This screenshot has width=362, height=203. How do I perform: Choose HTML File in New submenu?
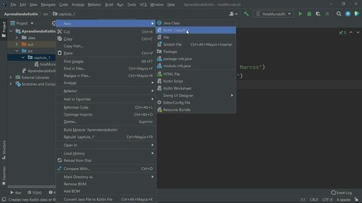[x=196, y=74]
